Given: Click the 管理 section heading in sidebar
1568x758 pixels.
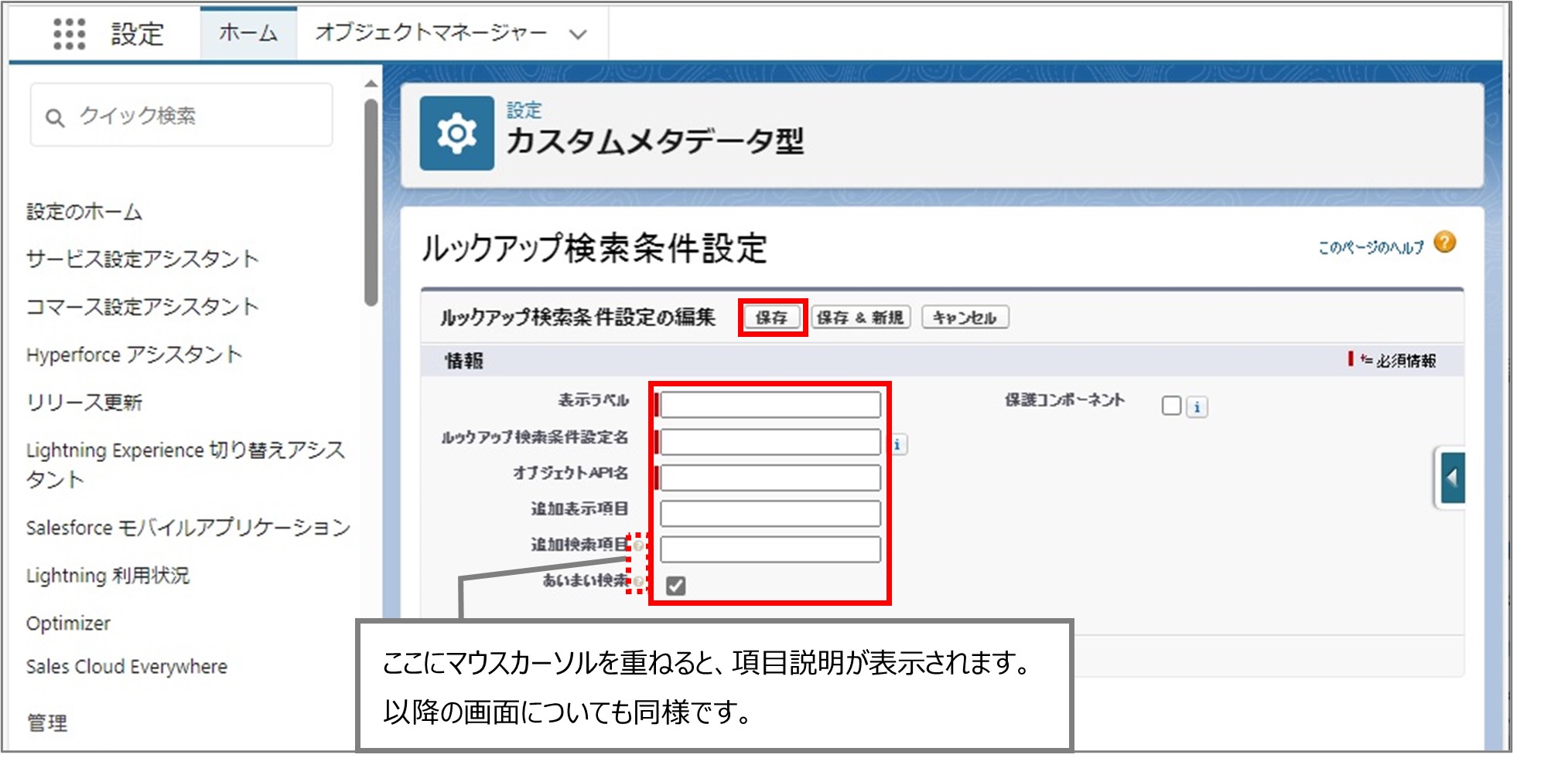Looking at the screenshot, I should 47,722.
